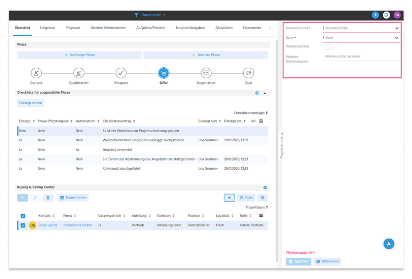
Task: Click the trash delete icon in Buying Center
Action: [x=48, y=198]
